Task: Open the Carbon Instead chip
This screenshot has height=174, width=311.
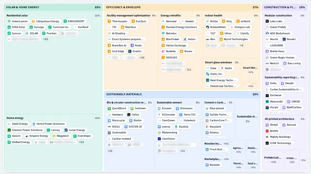Action: click(x=120, y=139)
